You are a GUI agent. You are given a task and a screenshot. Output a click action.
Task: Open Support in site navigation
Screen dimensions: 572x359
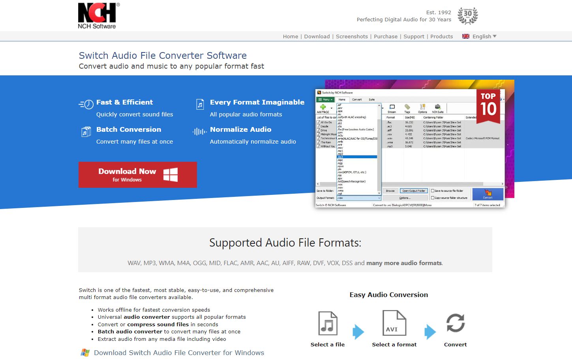coord(414,36)
